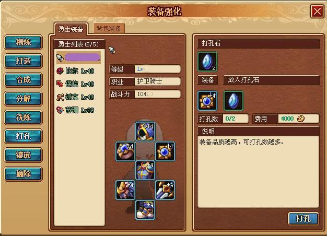Select the helmet equipment slot icon
Viewport: 327px width, 236px height.
[x=145, y=132]
